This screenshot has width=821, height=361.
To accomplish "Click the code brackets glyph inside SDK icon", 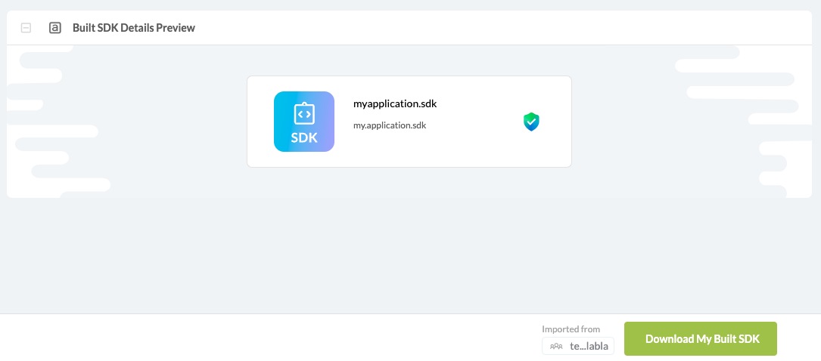I will tap(304, 114).
